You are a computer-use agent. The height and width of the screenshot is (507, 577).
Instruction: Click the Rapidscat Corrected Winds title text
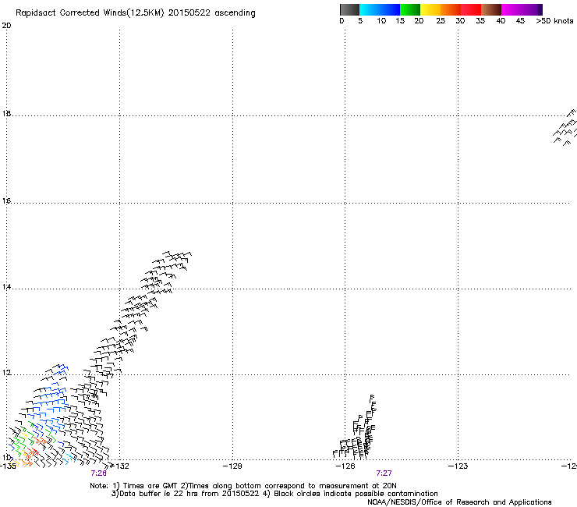coord(136,13)
